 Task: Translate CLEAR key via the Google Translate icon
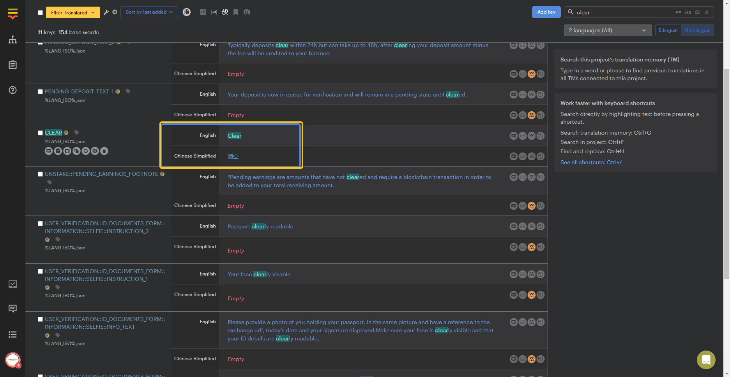86,151
